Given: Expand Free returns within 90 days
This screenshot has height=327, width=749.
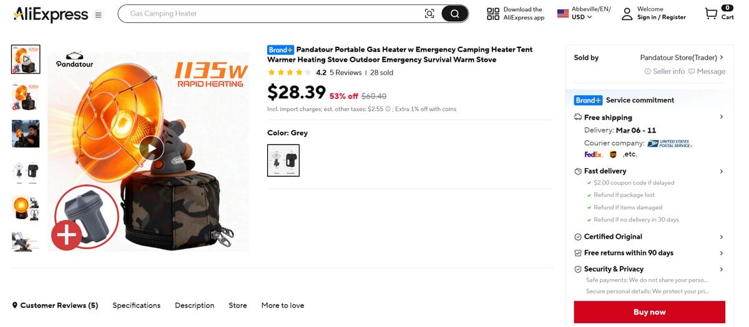Looking at the screenshot, I should click(x=721, y=253).
